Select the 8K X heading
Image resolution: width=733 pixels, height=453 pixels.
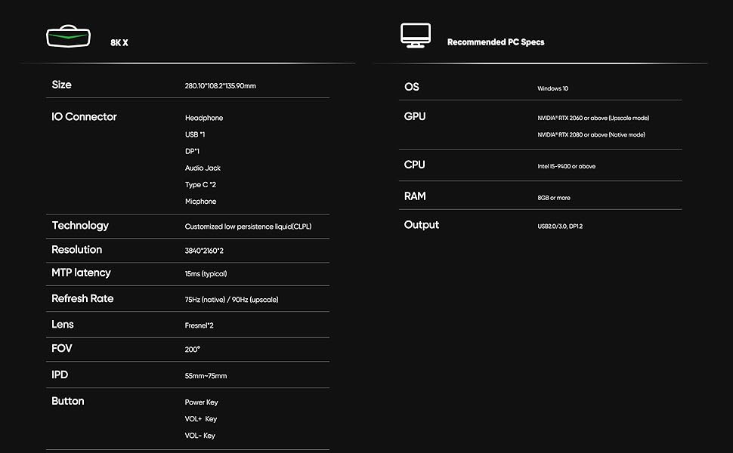[x=119, y=42]
